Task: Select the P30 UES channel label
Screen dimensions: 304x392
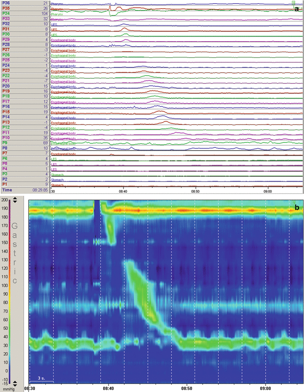Action: pos(6,34)
